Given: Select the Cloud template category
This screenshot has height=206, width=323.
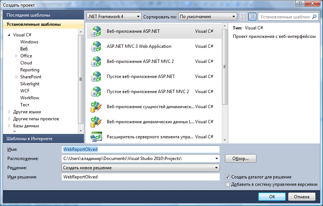Looking at the screenshot, I should [x=26, y=63].
